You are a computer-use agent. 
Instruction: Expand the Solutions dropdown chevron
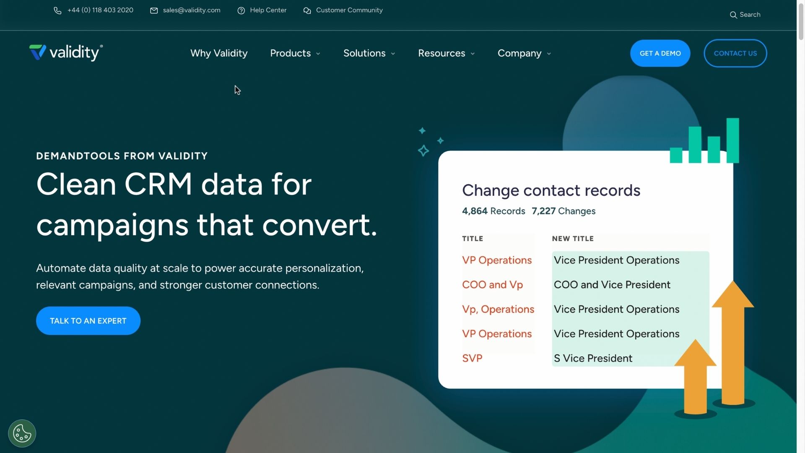tap(393, 54)
